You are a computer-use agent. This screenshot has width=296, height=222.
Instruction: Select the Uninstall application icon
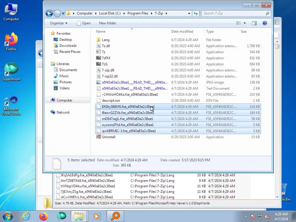click(98, 137)
